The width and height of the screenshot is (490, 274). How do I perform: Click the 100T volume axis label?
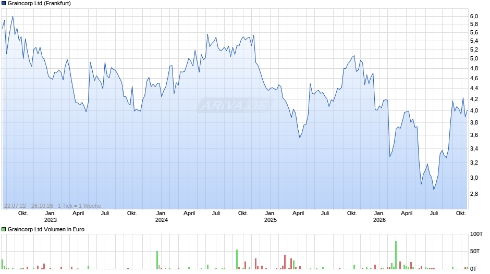[476, 234]
